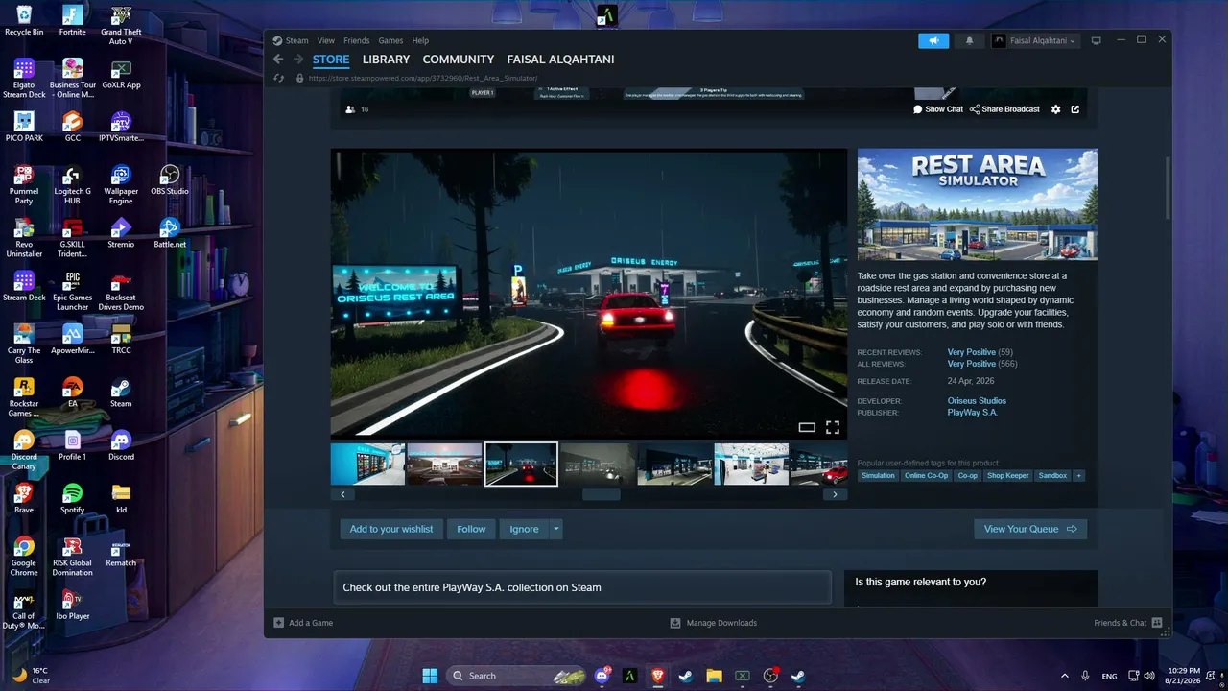Open the Spotify desktop icon
The image size is (1228, 691).
tap(72, 498)
